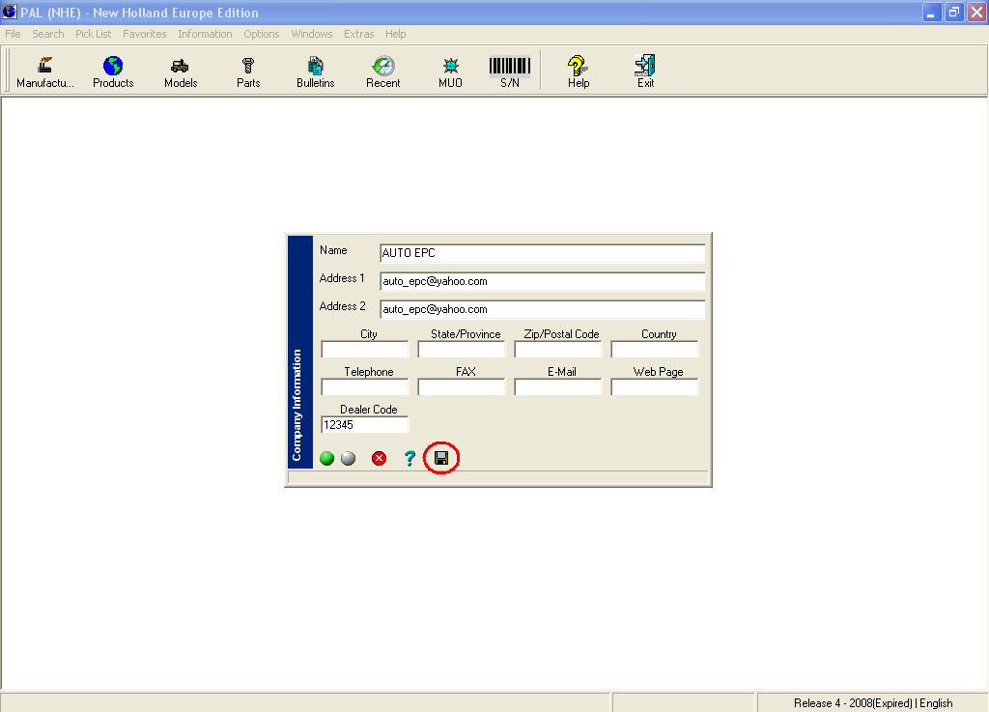989x712 pixels.
Task: Open the S/N barcode icon
Action: [x=510, y=71]
